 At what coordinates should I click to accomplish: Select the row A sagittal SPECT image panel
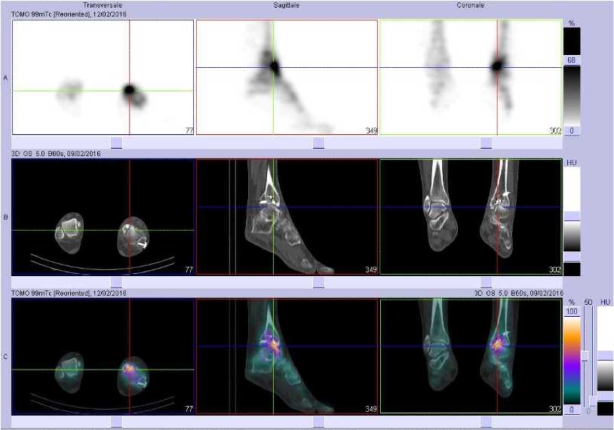pyautogui.click(x=287, y=78)
